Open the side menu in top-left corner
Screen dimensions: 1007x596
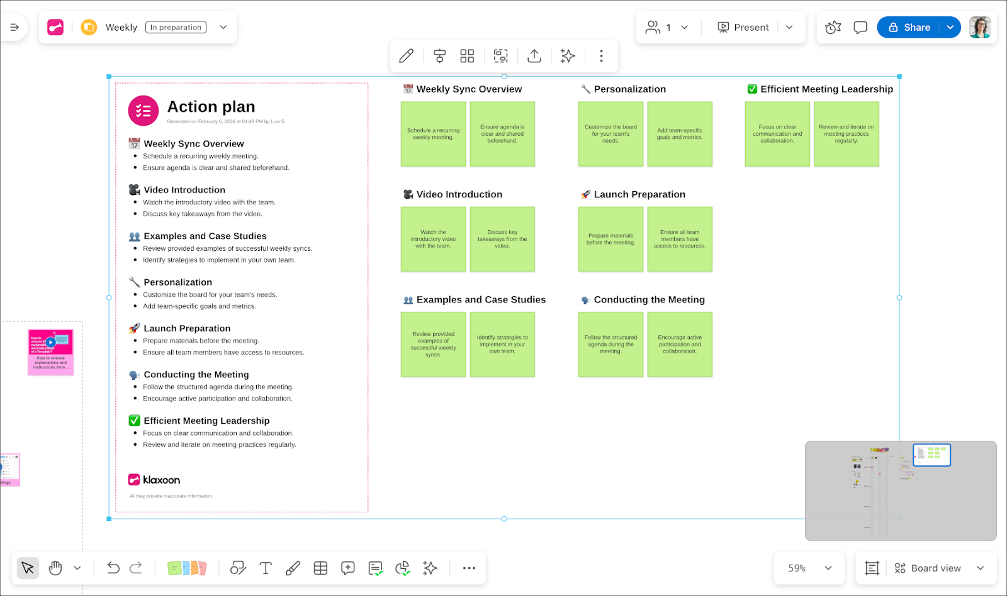click(x=14, y=28)
